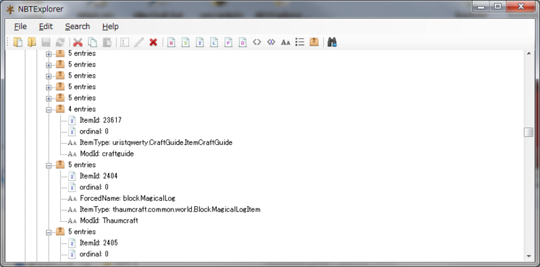
Task: Click the Open Minecraft Save Folder icon
Action: (x=32, y=42)
